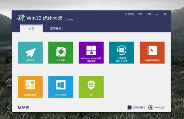Click the 运行软媒魔方 link text
Viewport: 184px width, 119px height.
[x=139, y=107]
